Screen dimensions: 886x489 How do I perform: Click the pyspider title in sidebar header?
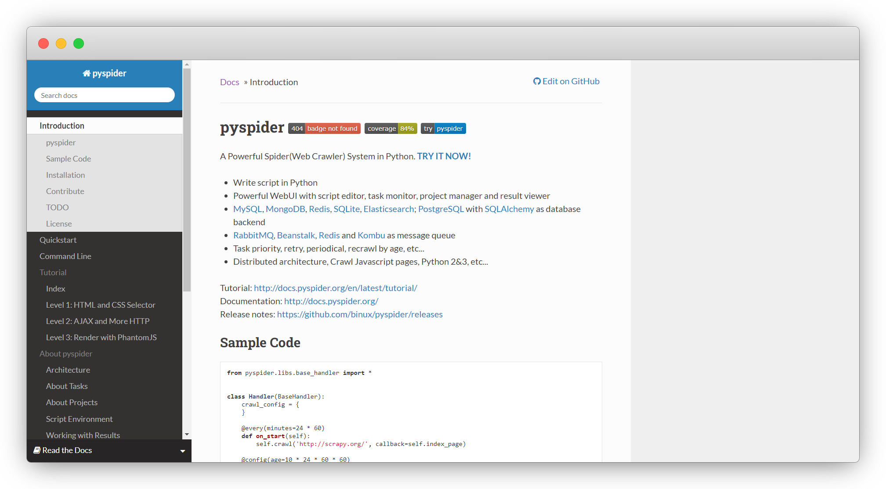point(109,73)
